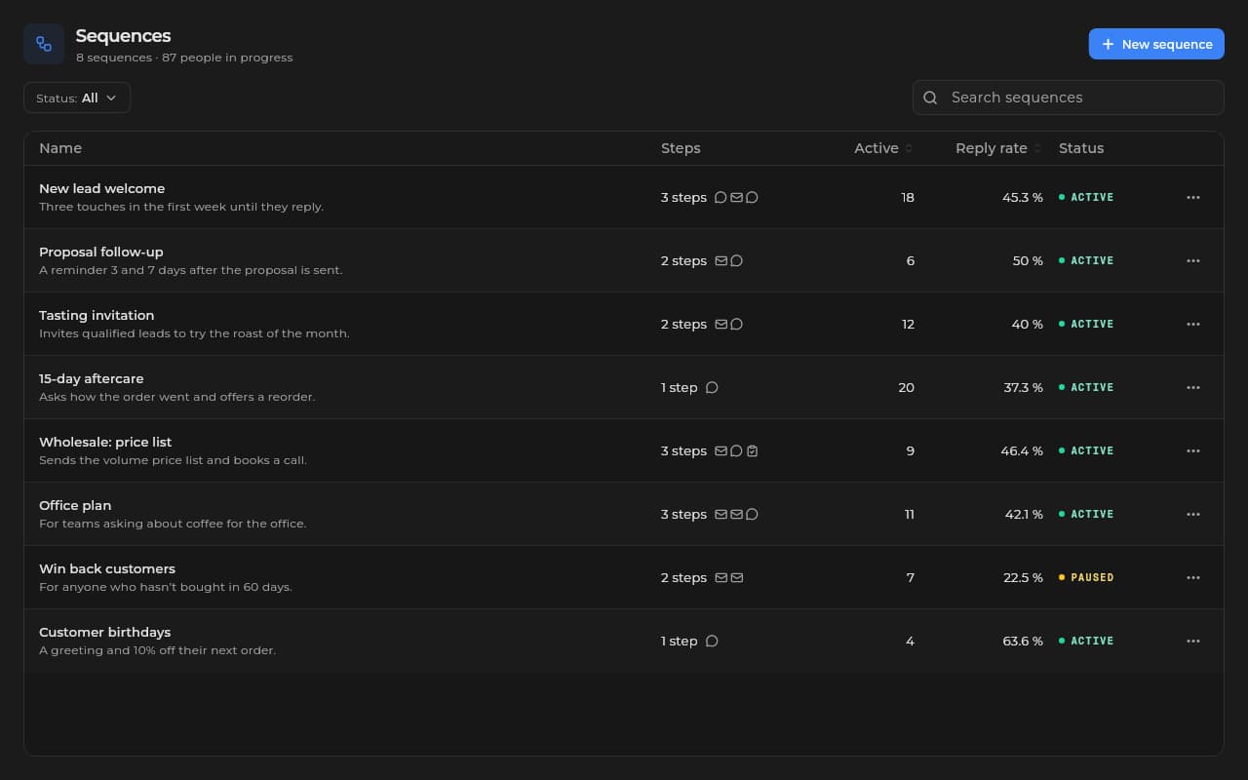Click the chat icon in Tasting invitation steps
The image size is (1248, 780).
[x=737, y=324]
